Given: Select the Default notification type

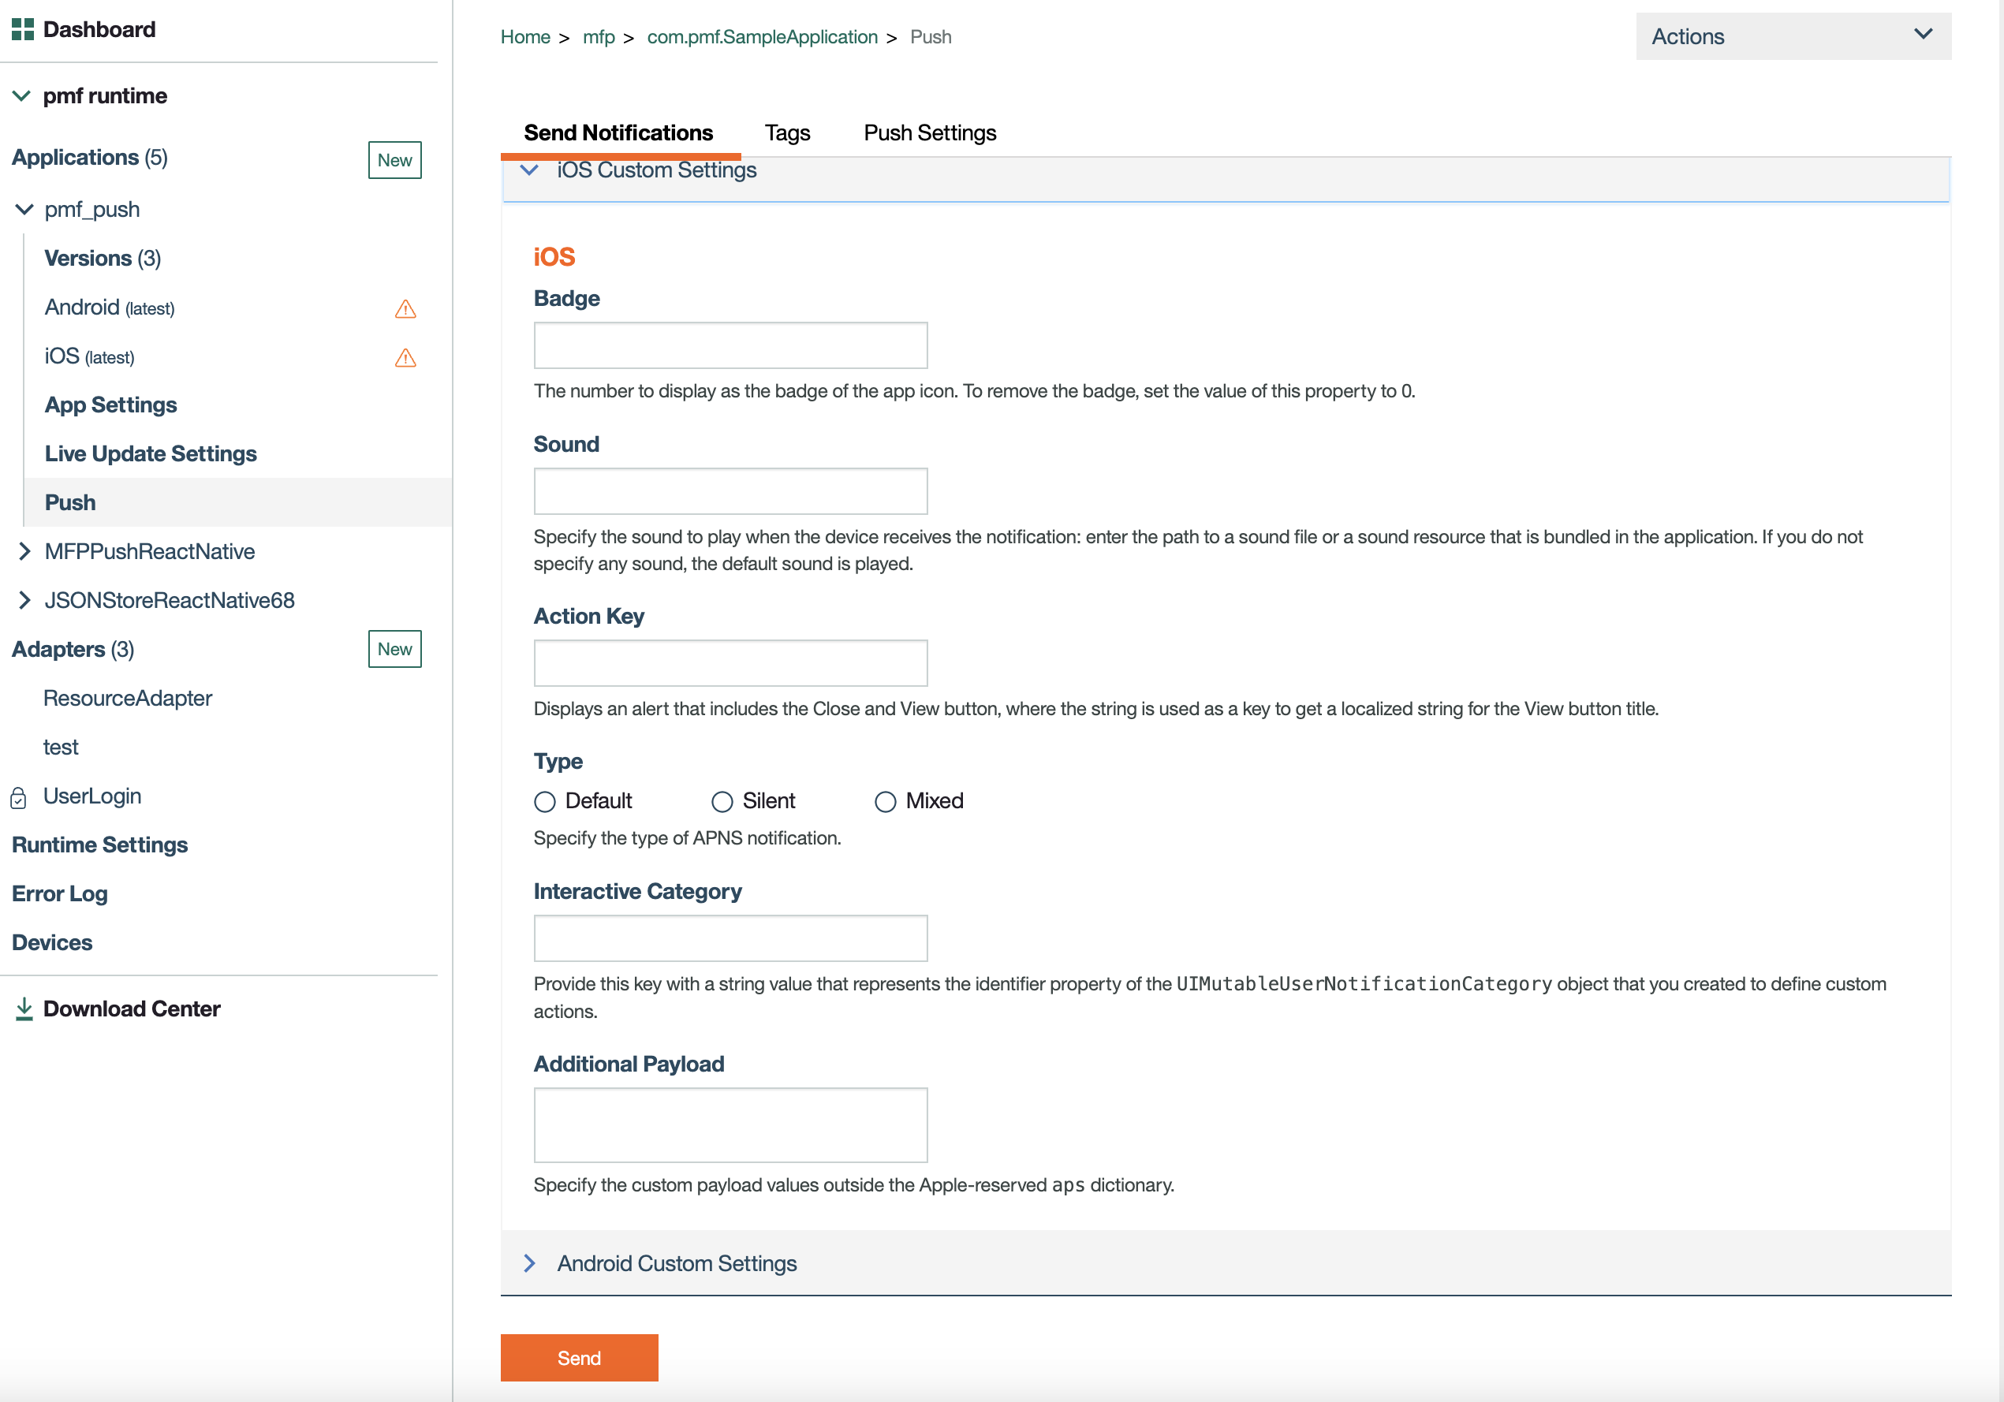Looking at the screenshot, I should coord(545,801).
